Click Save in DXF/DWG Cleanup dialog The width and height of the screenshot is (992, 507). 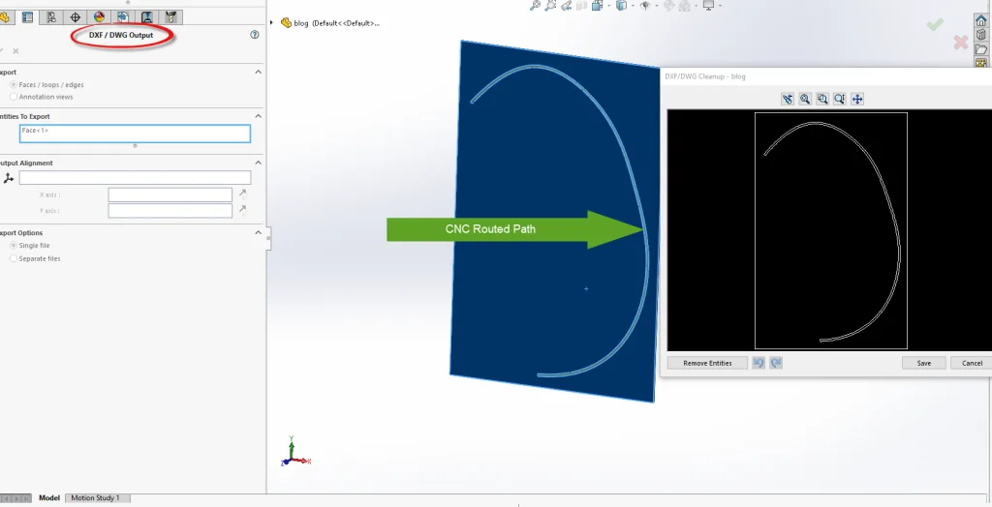[923, 363]
